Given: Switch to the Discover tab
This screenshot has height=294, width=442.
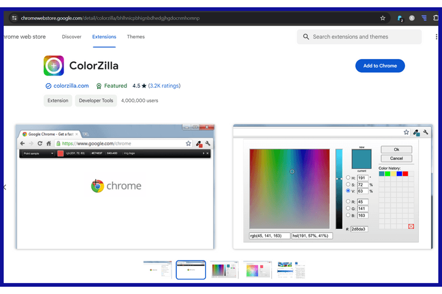Looking at the screenshot, I should 72,37.
